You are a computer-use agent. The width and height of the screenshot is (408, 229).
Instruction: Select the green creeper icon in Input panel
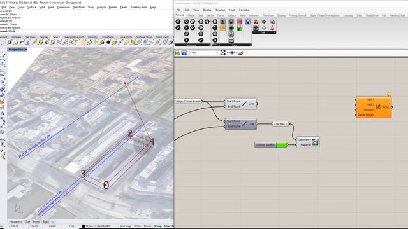pyautogui.click(x=240, y=28)
